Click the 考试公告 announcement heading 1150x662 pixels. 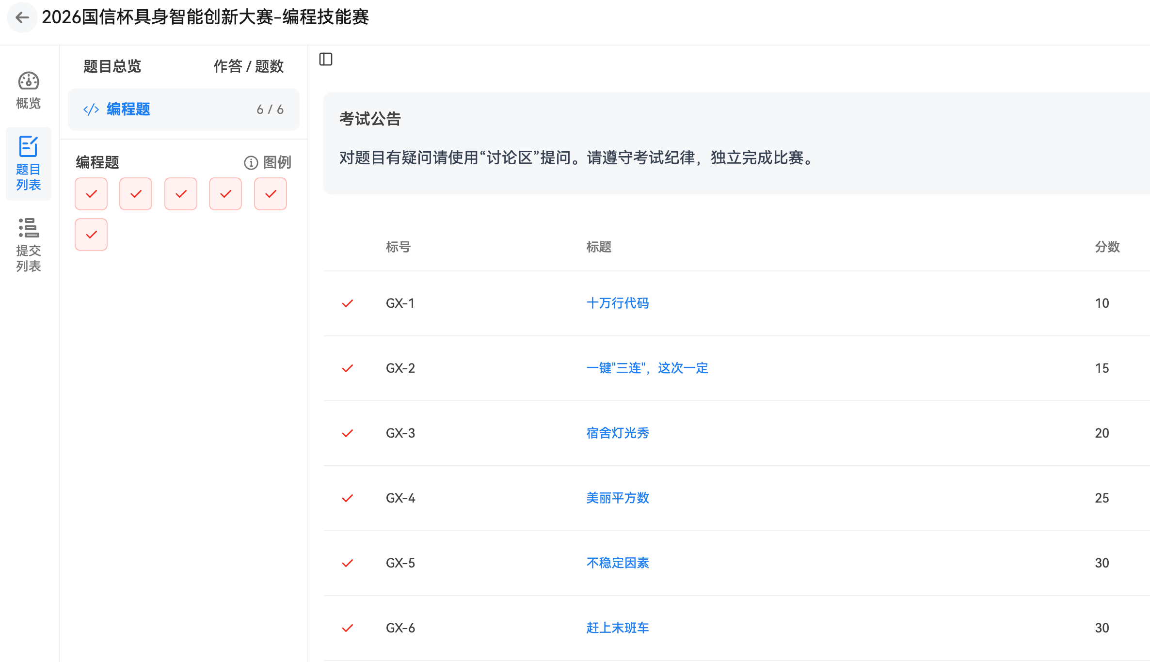point(370,119)
